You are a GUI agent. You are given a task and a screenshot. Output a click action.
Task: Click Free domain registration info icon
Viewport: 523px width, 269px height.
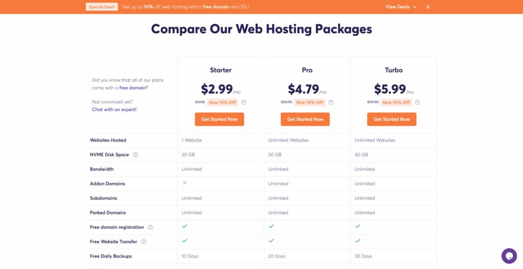click(x=150, y=227)
